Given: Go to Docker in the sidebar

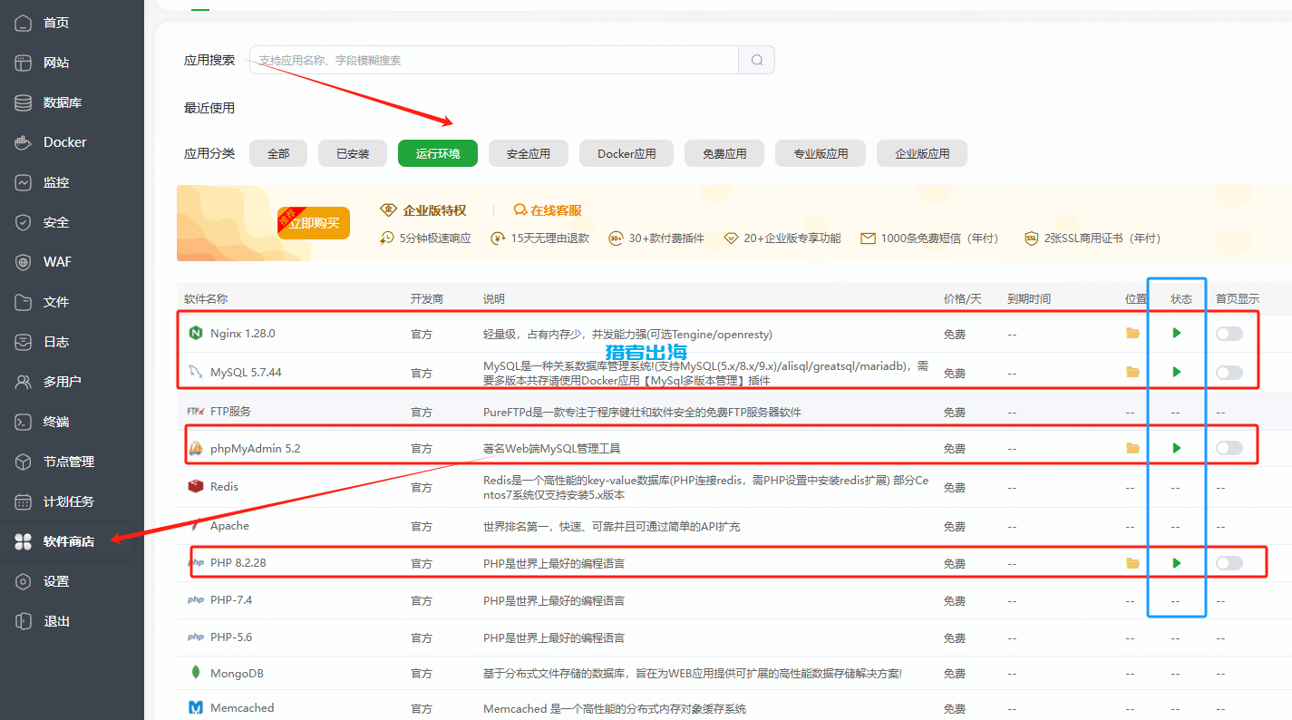Looking at the screenshot, I should pos(64,142).
